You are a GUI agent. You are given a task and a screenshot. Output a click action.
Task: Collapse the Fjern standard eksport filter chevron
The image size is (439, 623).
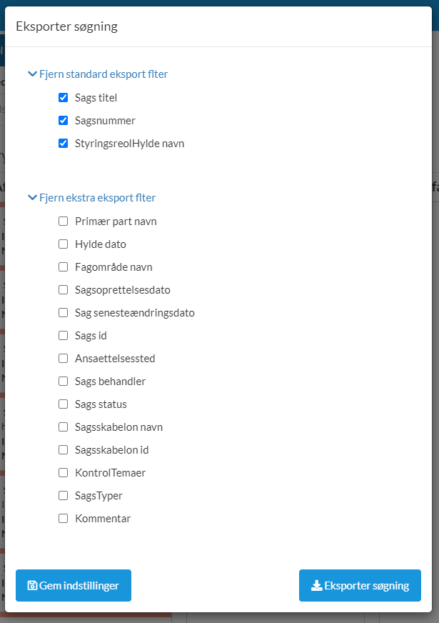coord(32,74)
